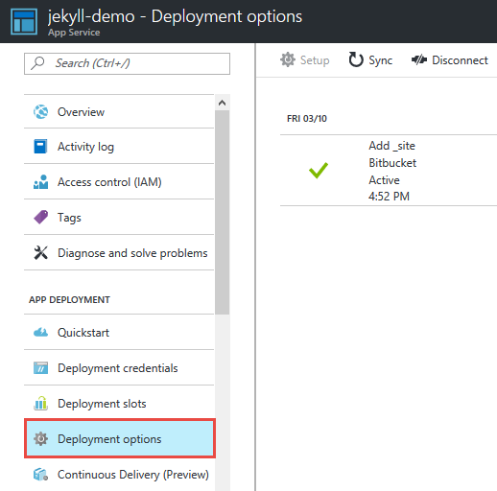Click the Setup gear button

coord(304,60)
